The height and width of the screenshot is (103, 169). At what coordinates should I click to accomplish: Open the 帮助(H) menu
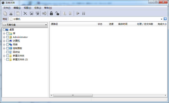pyautogui.click(x=48, y=8)
